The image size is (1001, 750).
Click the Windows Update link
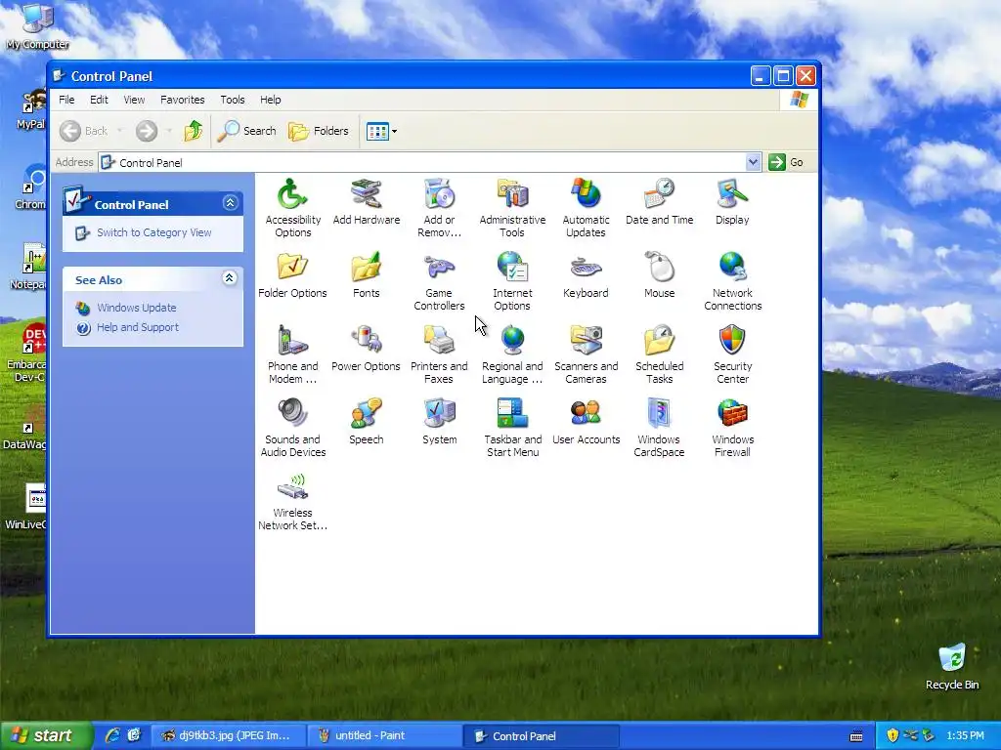point(137,308)
